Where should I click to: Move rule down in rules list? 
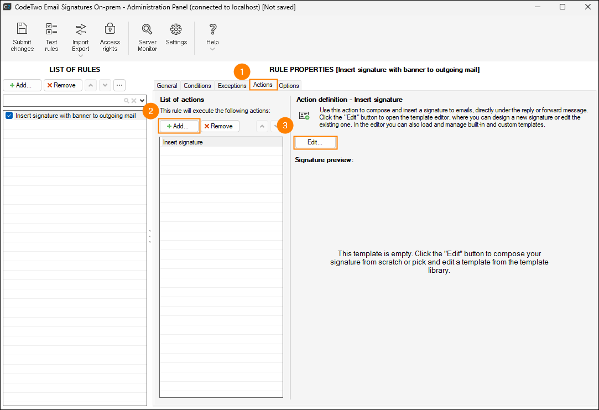[x=105, y=85]
